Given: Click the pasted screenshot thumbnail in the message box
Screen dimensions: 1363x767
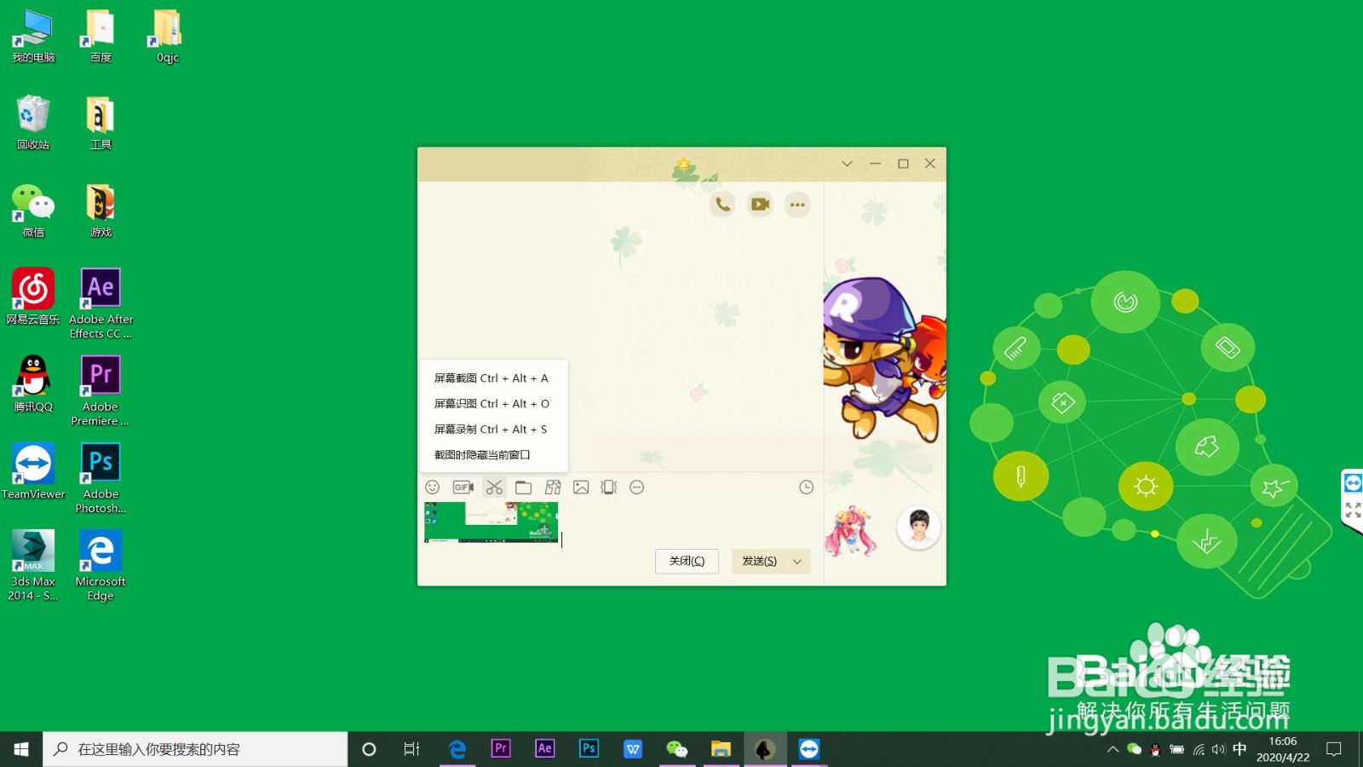Looking at the screenshot, I should (x=491, y=522).
